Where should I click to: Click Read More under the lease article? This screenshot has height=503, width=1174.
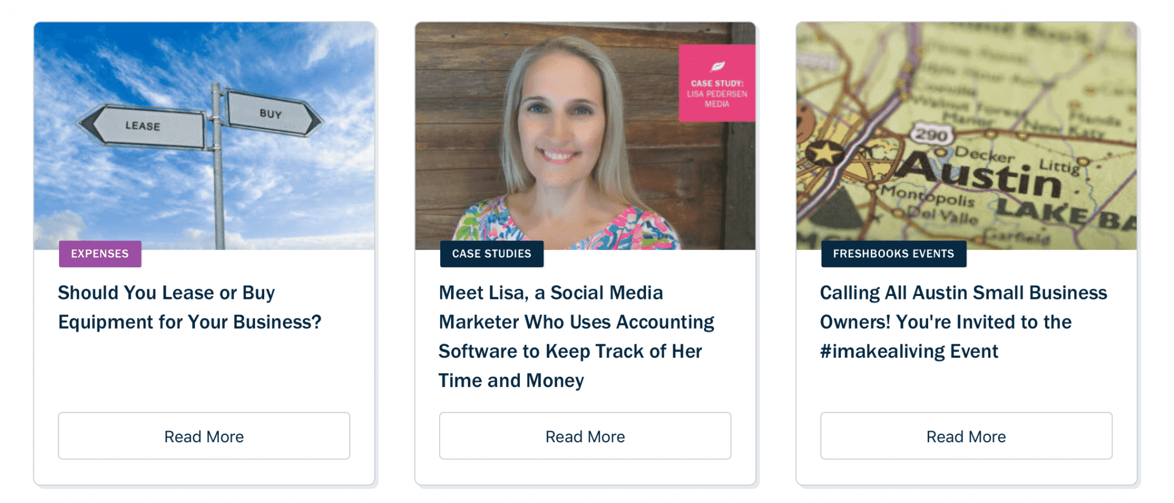click(x=204, y=436)
